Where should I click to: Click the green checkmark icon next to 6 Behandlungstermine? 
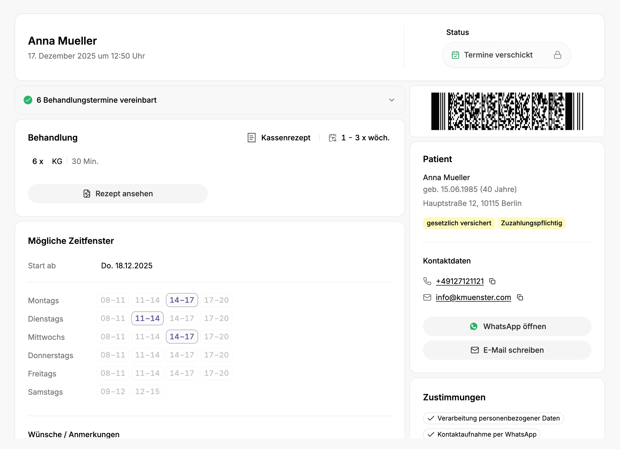coord(28,100)
